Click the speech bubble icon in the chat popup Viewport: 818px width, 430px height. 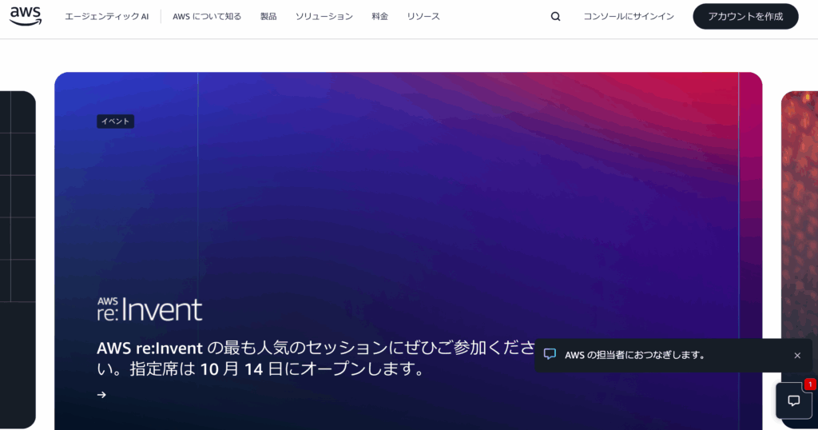550,355
